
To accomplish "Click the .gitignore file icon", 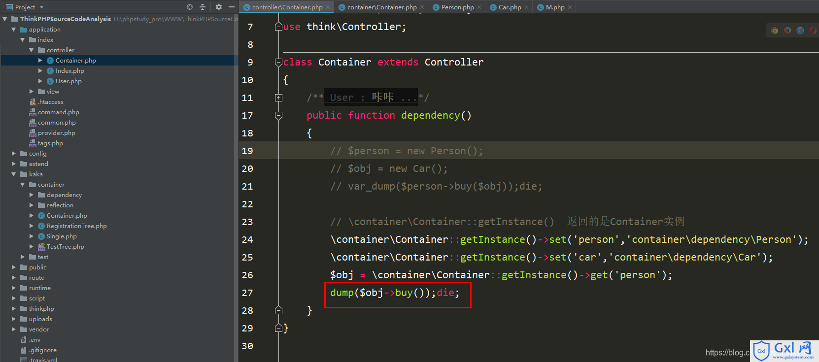I will [24, 350].
